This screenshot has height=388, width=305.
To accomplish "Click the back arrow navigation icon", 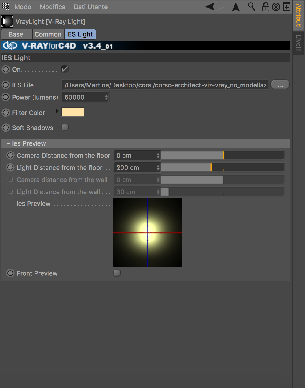I will (210, 6).
